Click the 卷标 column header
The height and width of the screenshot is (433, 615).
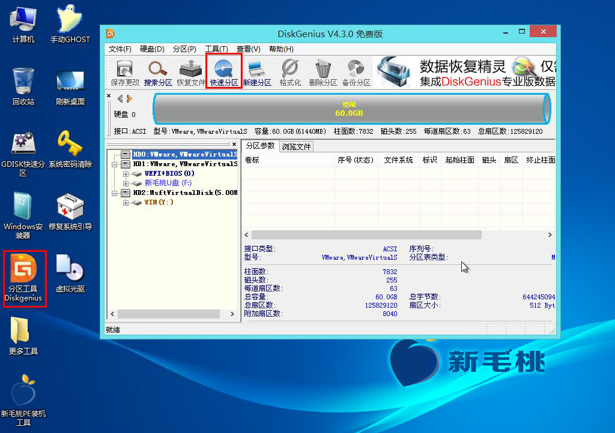tap(288, 160)
